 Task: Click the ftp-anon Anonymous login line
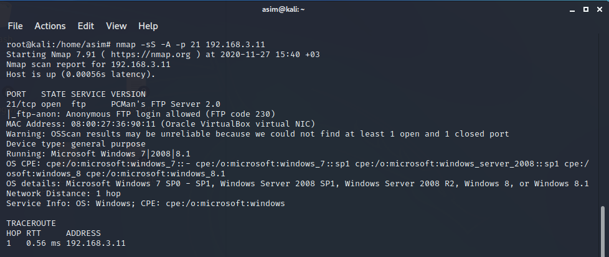[141, 114]
